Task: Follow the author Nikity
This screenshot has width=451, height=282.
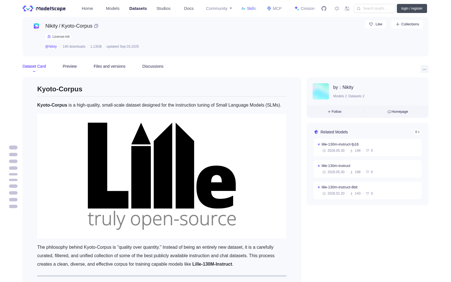Action: (x=335, y=112)
